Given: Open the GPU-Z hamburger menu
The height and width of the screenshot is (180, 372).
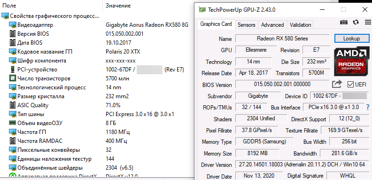Looking at the screenshot, I should 368,22.
